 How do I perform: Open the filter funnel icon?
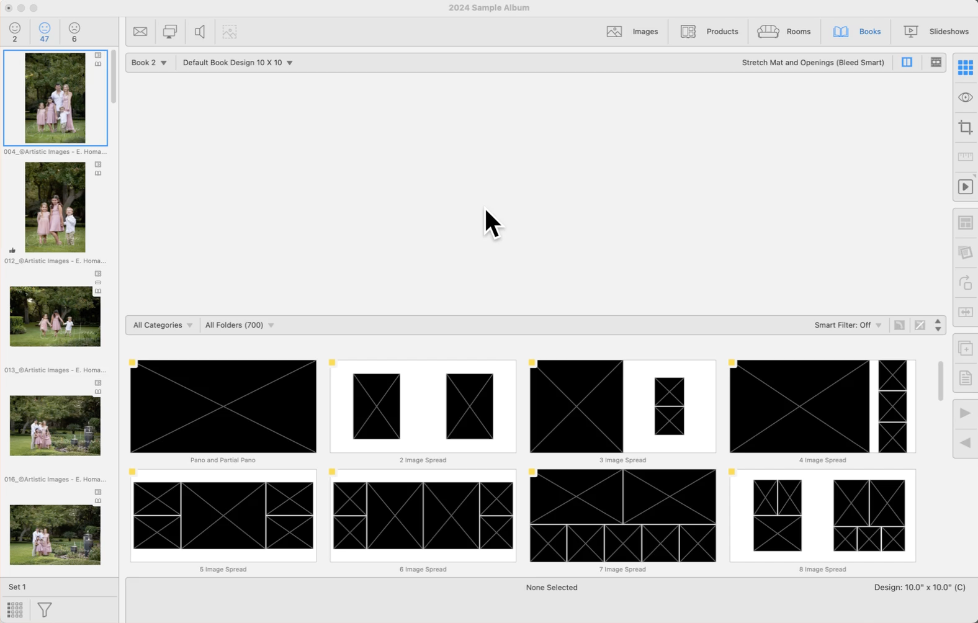[x=45, y=610]
